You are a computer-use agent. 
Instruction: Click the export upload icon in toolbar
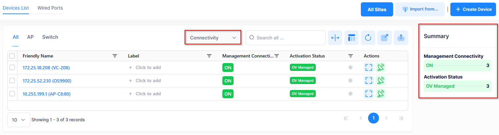[401, 38]
